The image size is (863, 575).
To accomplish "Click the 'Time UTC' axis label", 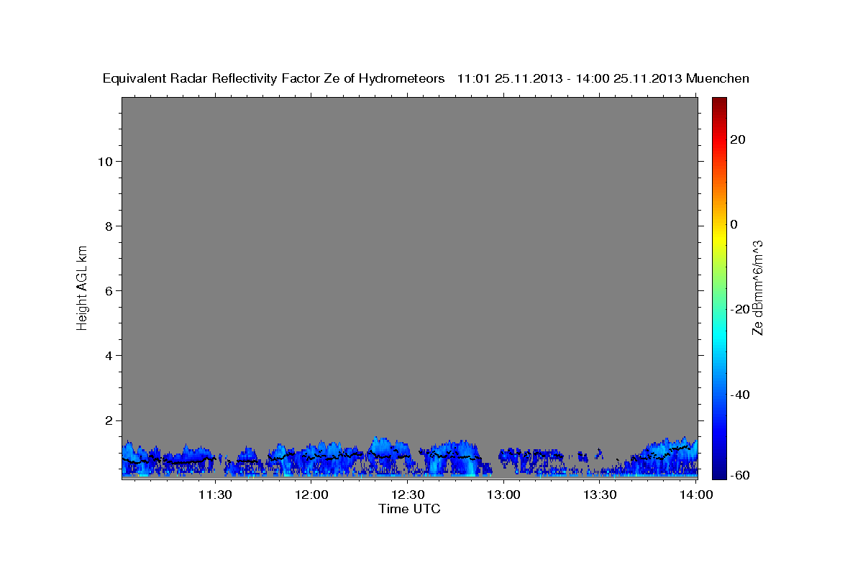I will coord(409,509).
